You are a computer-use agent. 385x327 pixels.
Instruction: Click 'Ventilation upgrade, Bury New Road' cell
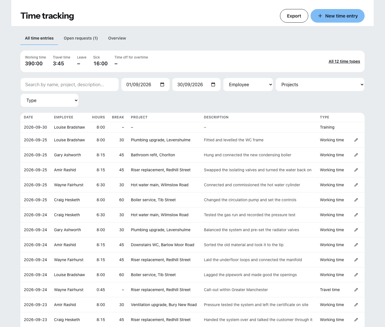pyautogui.click(x=164, y=305)
